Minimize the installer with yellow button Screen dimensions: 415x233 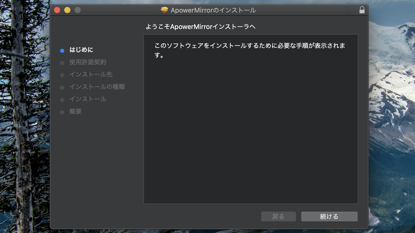tap(67, 10)
